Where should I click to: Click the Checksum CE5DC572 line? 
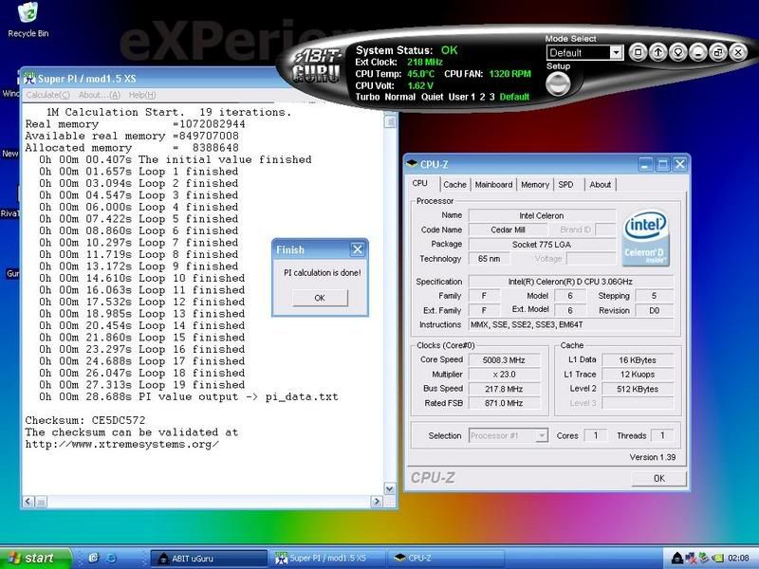[x=85, y=420]
